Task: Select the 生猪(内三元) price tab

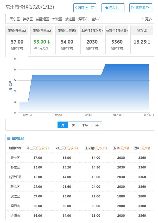Action: click(42, 40)
